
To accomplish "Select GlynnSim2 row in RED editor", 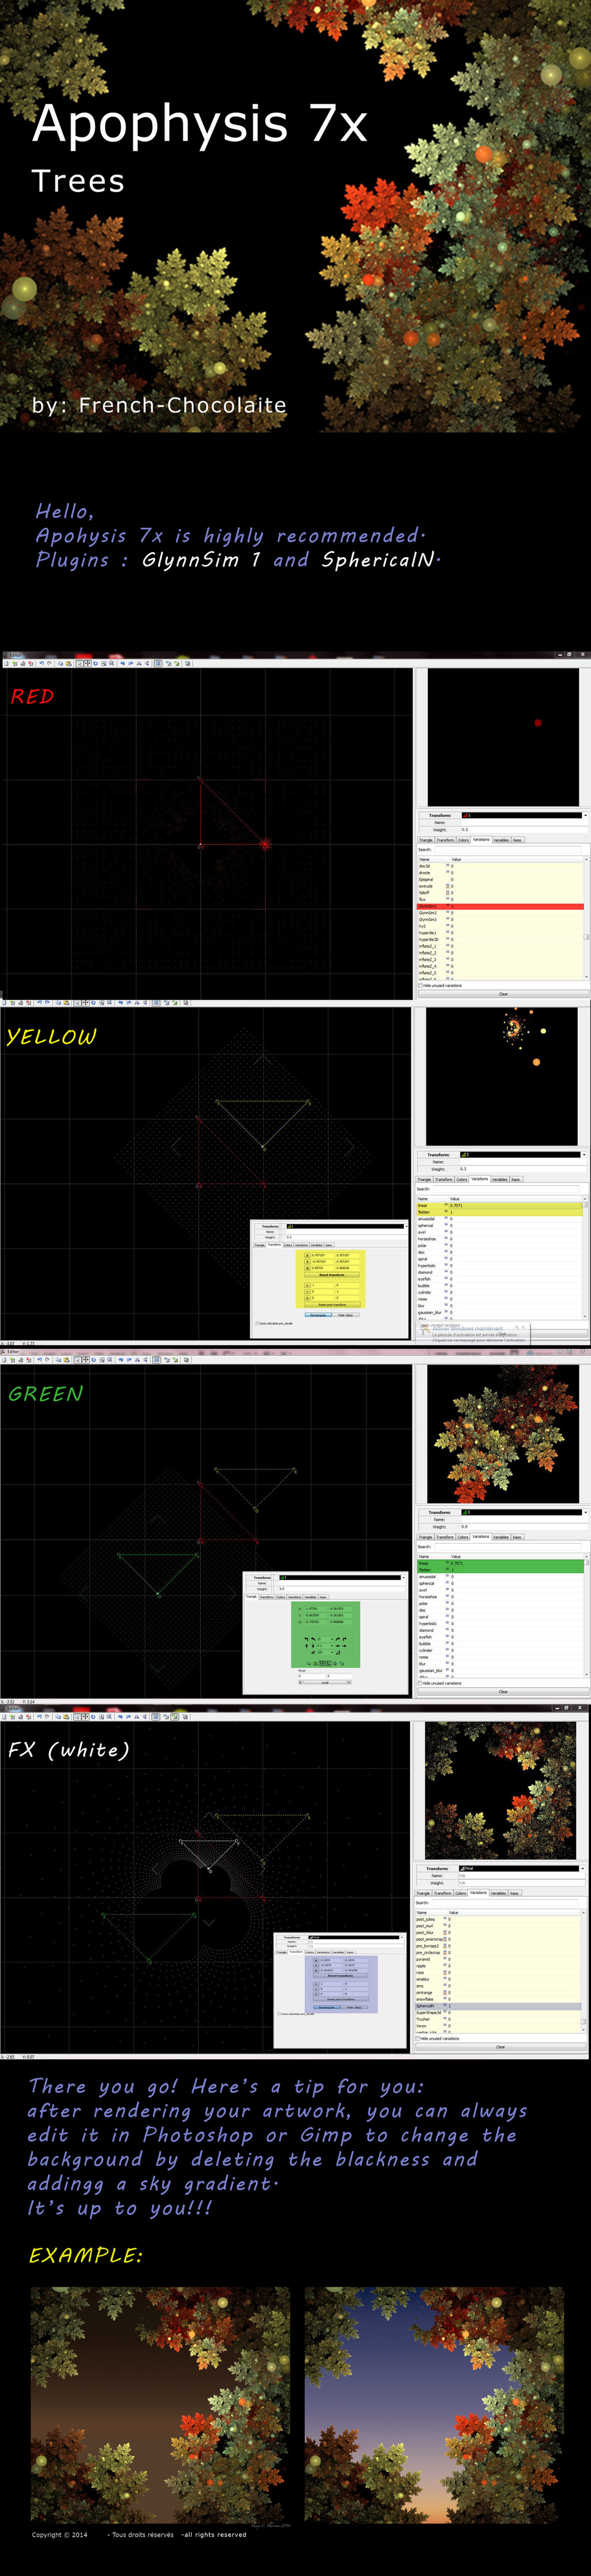I will click(500, 913).
